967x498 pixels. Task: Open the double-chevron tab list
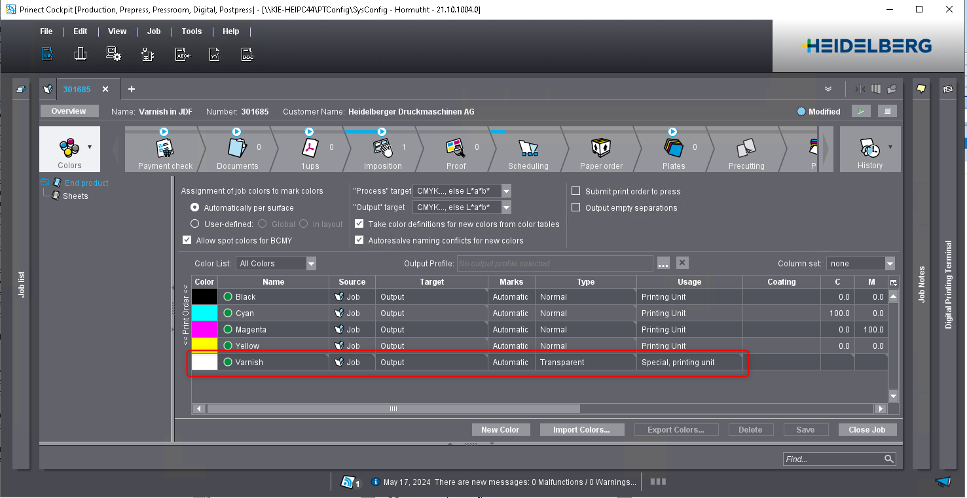click(828, 89)
